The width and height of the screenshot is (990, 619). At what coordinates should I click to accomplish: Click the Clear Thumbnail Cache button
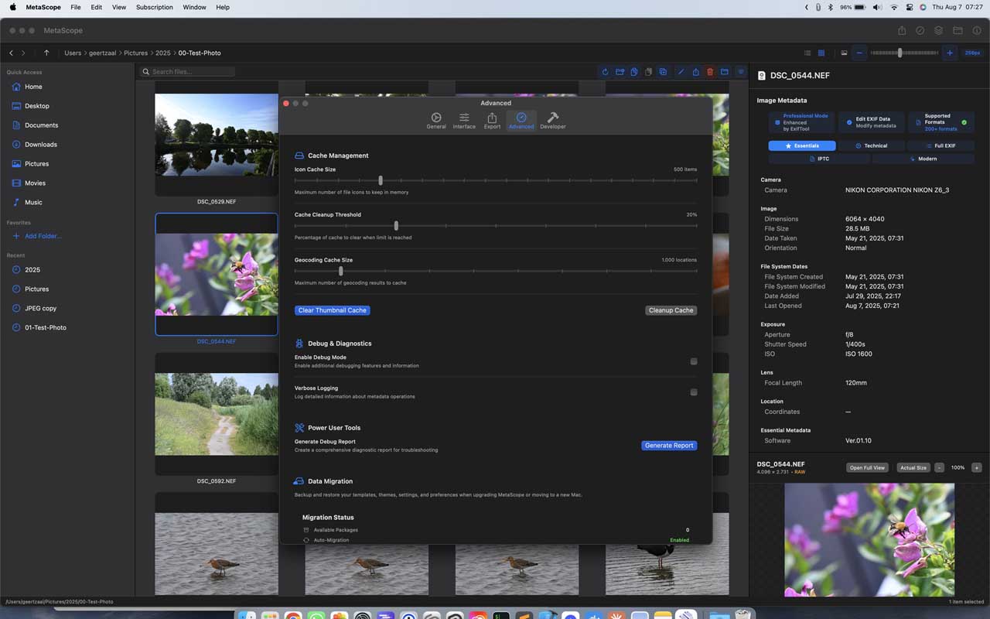pyautogui.click(x=333, y=310)
